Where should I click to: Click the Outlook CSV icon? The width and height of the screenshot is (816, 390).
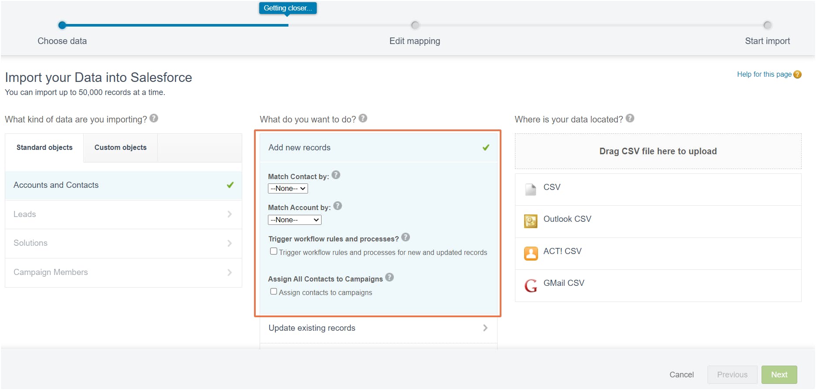531,221
